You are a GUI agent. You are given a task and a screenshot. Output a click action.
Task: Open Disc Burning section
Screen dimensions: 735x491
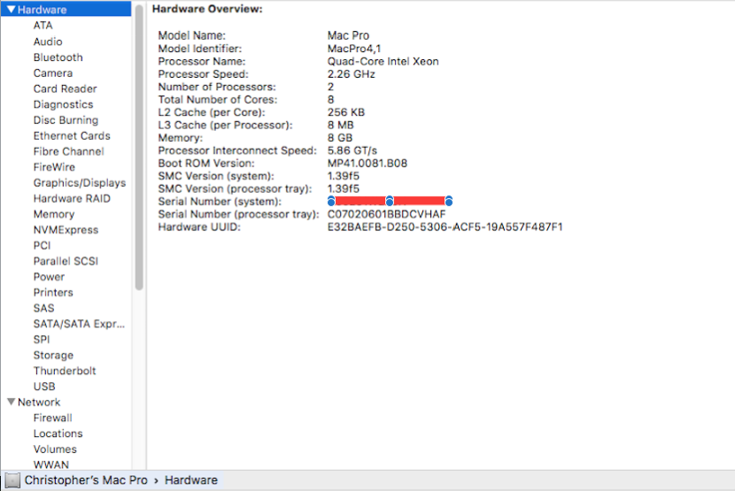click(x=66, y=120)
